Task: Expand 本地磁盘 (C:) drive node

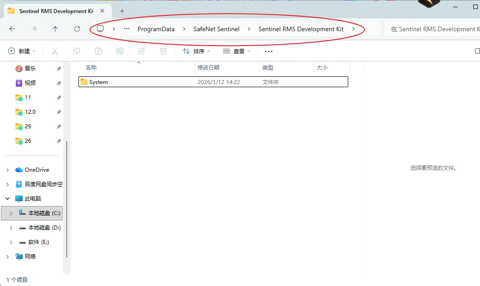Action: click(11, 213)
